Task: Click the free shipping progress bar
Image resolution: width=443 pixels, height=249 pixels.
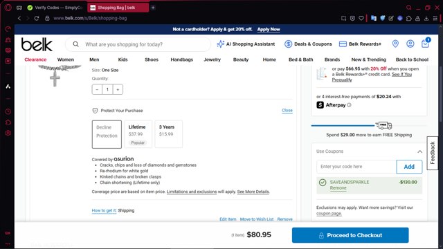Action: pos(369,126)
